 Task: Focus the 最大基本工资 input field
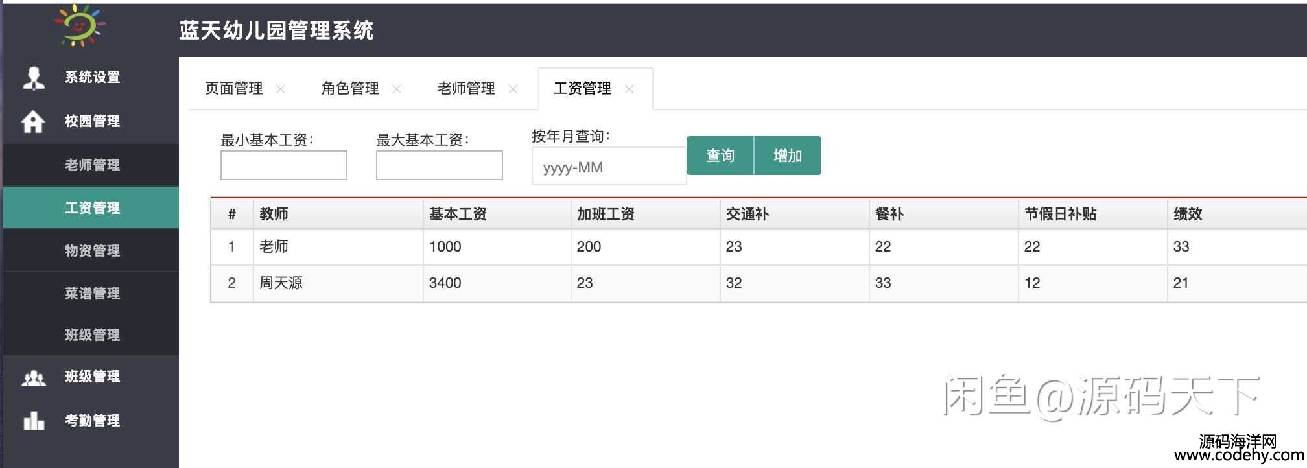coord(440,165)
